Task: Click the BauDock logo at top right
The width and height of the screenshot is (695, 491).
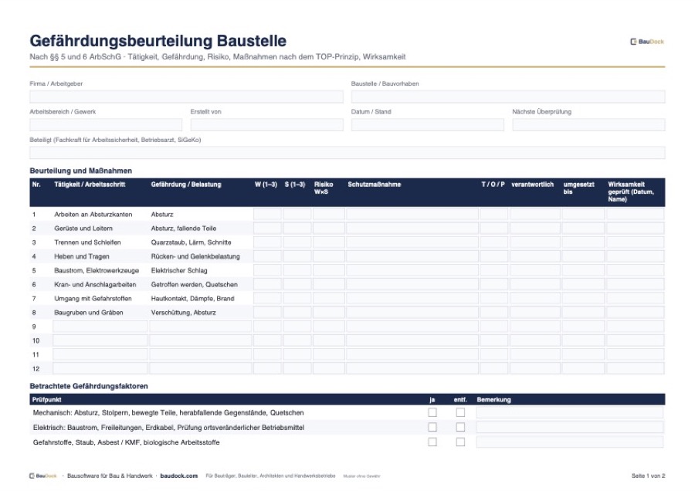Action: [646, 42]
